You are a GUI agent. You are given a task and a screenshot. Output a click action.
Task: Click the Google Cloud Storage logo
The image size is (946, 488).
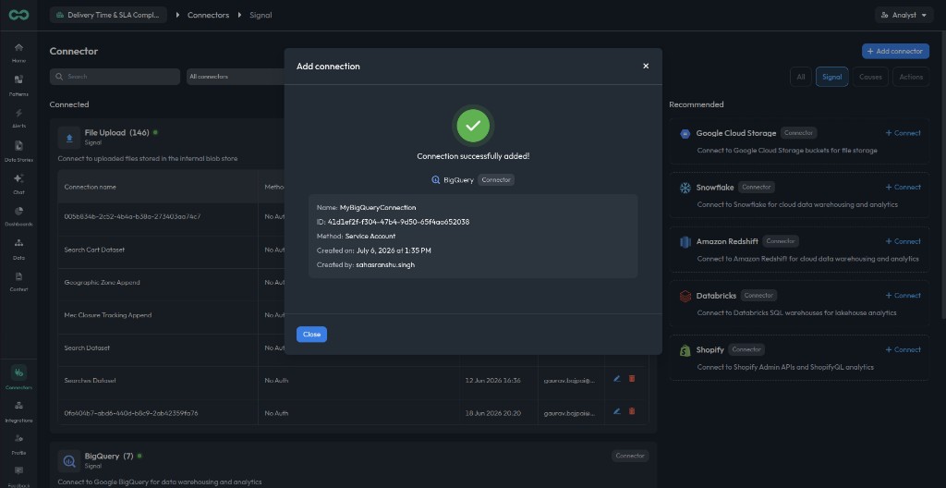tap(685, 133)
